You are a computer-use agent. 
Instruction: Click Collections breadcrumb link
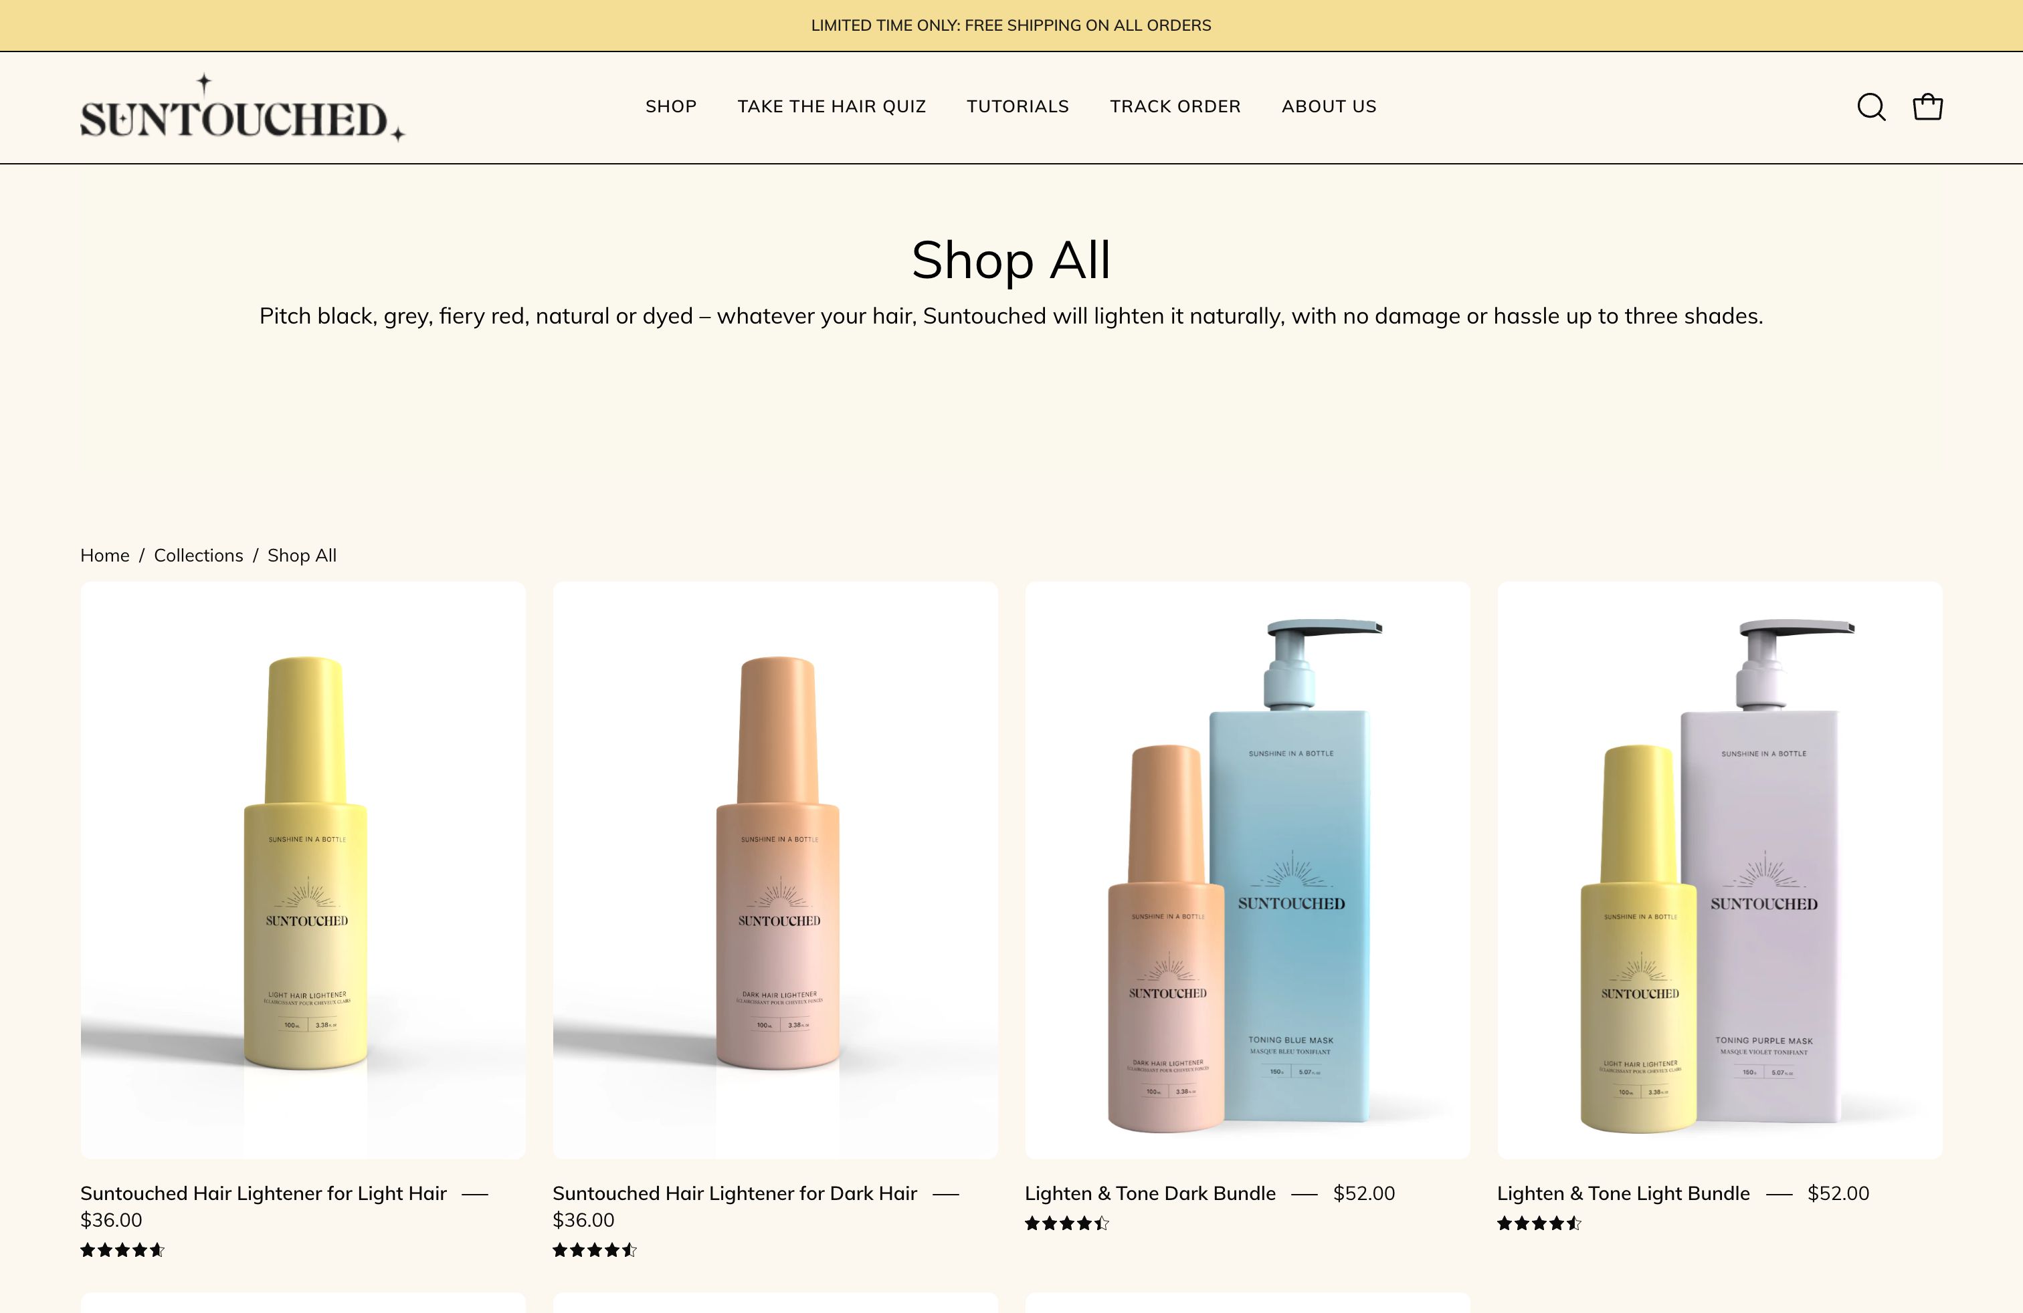pyautogui.click(x=198, y=556)
